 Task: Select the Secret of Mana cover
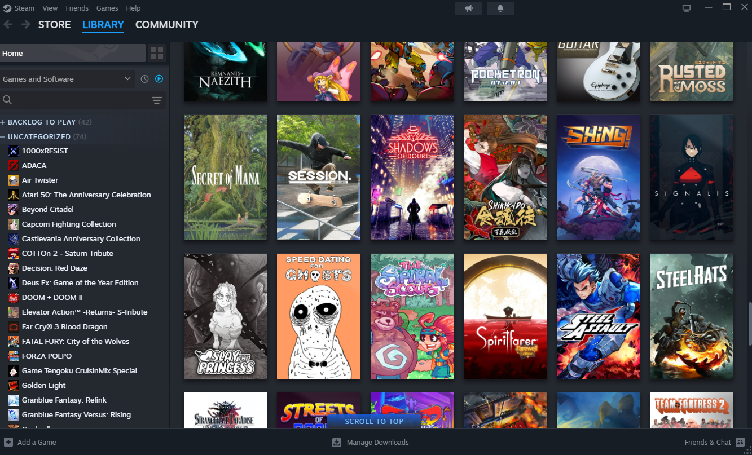click(226, 178)
